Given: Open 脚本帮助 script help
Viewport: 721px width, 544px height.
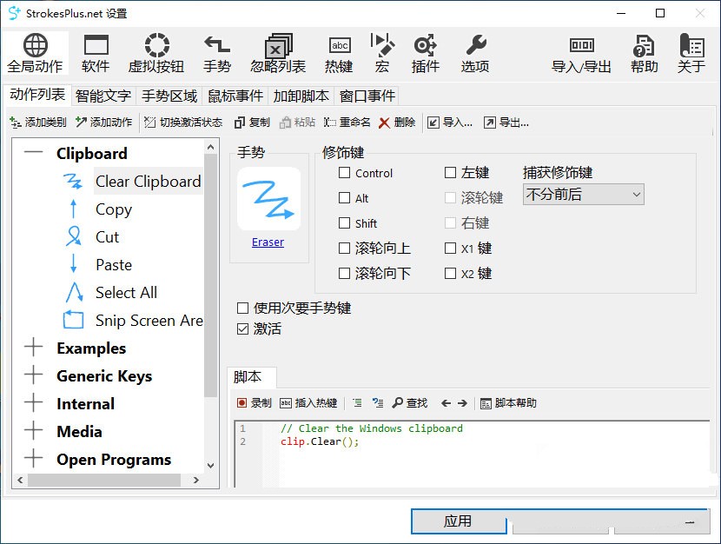Looking at the screenshot, I should pyautogui.click(x=508, y=403).
